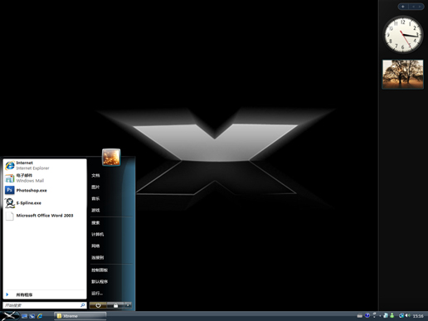Screen dimensions: 428x321
Task: Click the power button in the start menu
Action: pos(98,305)
